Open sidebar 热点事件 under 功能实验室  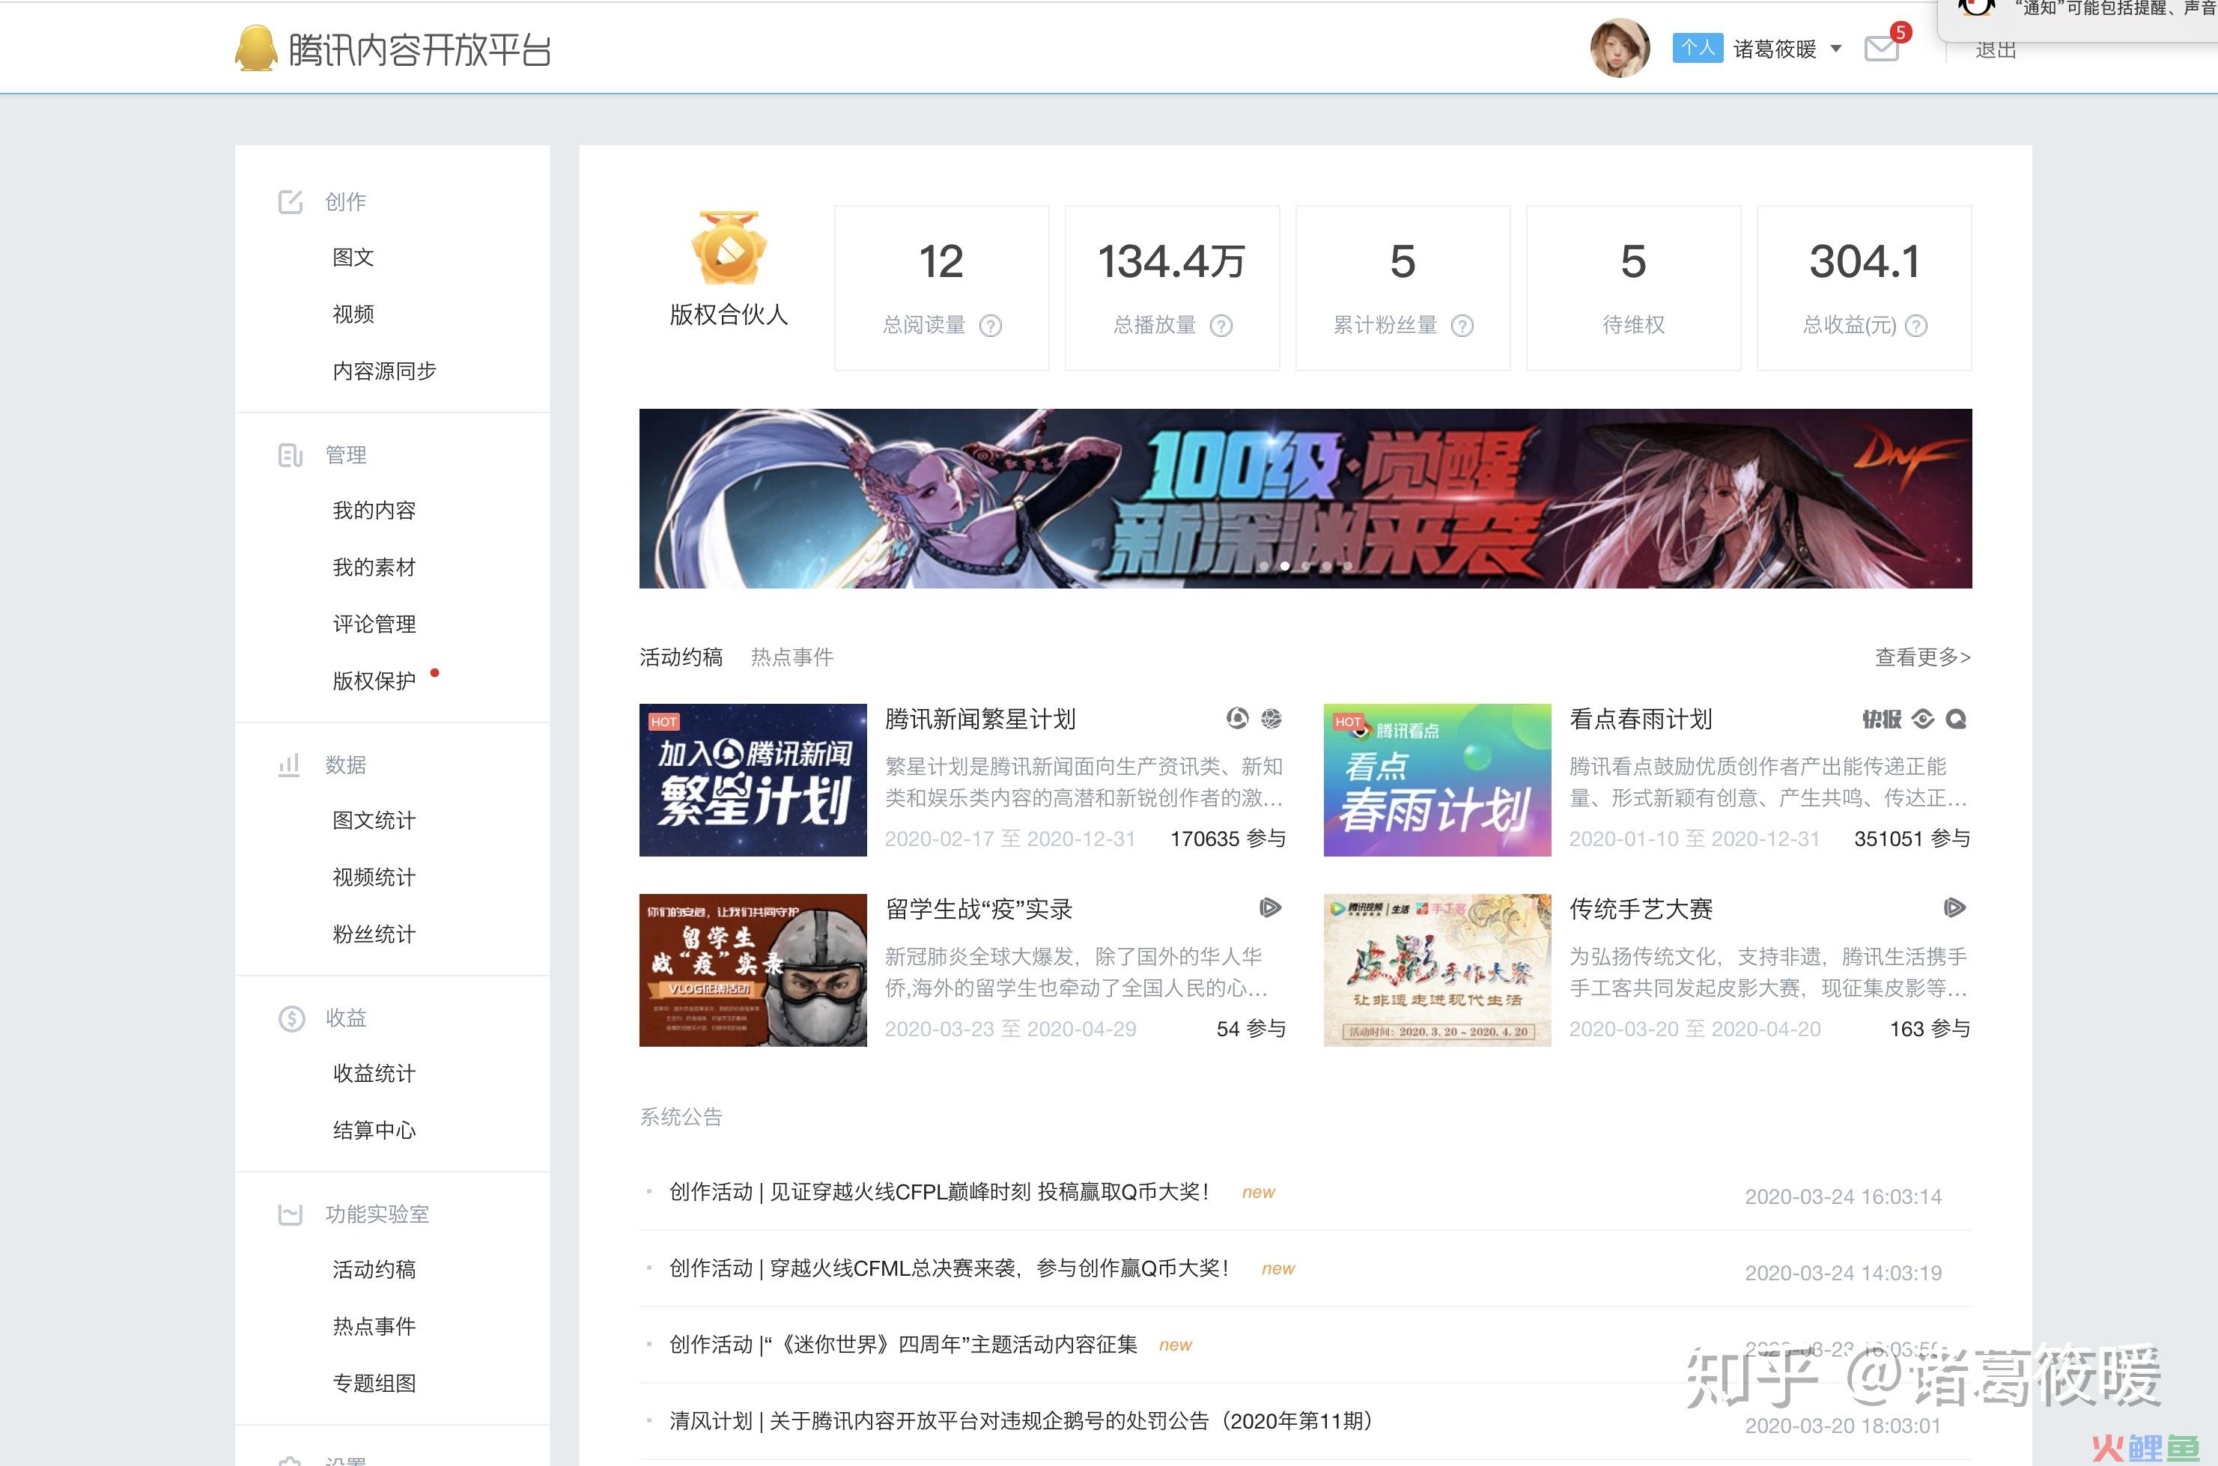pos(374,1327)
